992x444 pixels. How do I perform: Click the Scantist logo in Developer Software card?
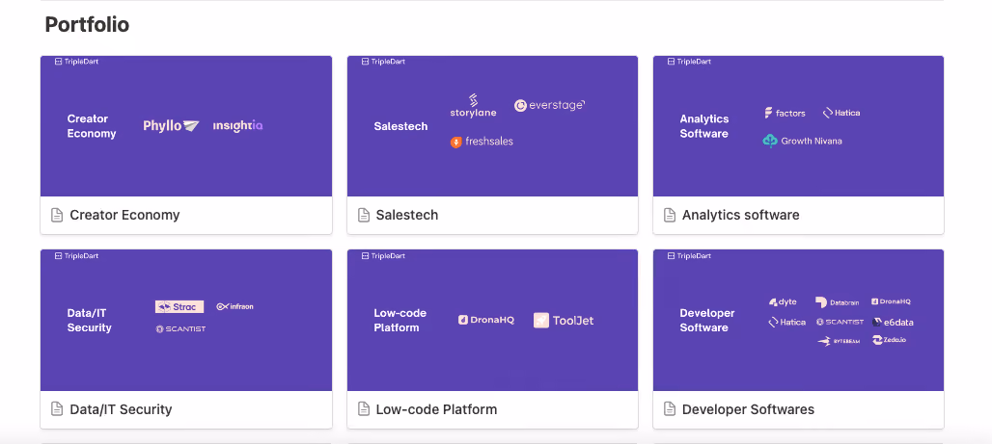[x=840, y=322]
